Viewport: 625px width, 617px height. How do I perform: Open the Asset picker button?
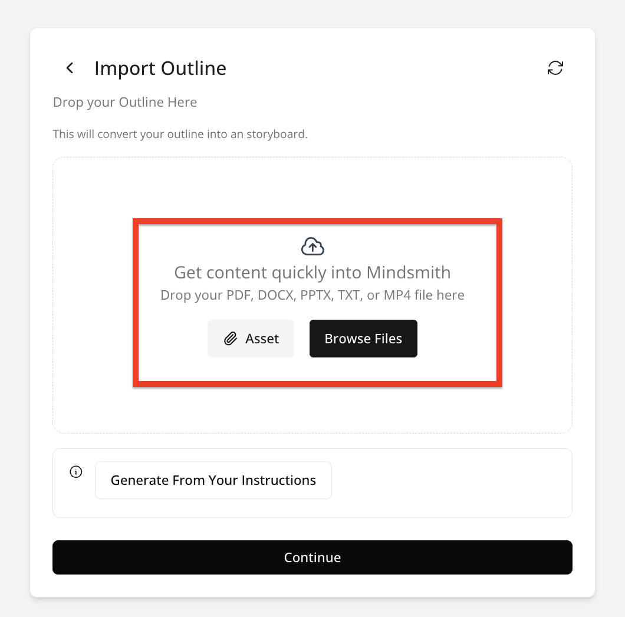tap(251, 339)
